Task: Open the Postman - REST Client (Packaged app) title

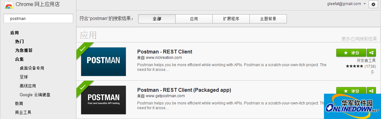Action: click(184, 90)
